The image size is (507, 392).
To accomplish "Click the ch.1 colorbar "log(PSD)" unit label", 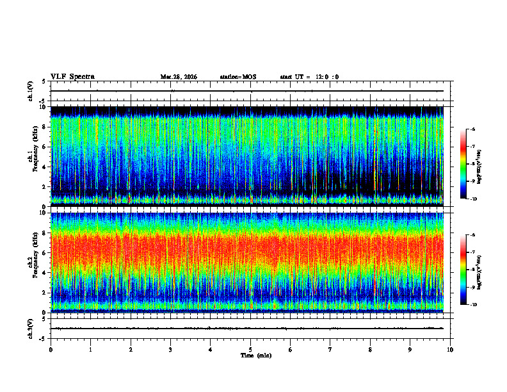I will pyautogui.click(x=479, y=167).
